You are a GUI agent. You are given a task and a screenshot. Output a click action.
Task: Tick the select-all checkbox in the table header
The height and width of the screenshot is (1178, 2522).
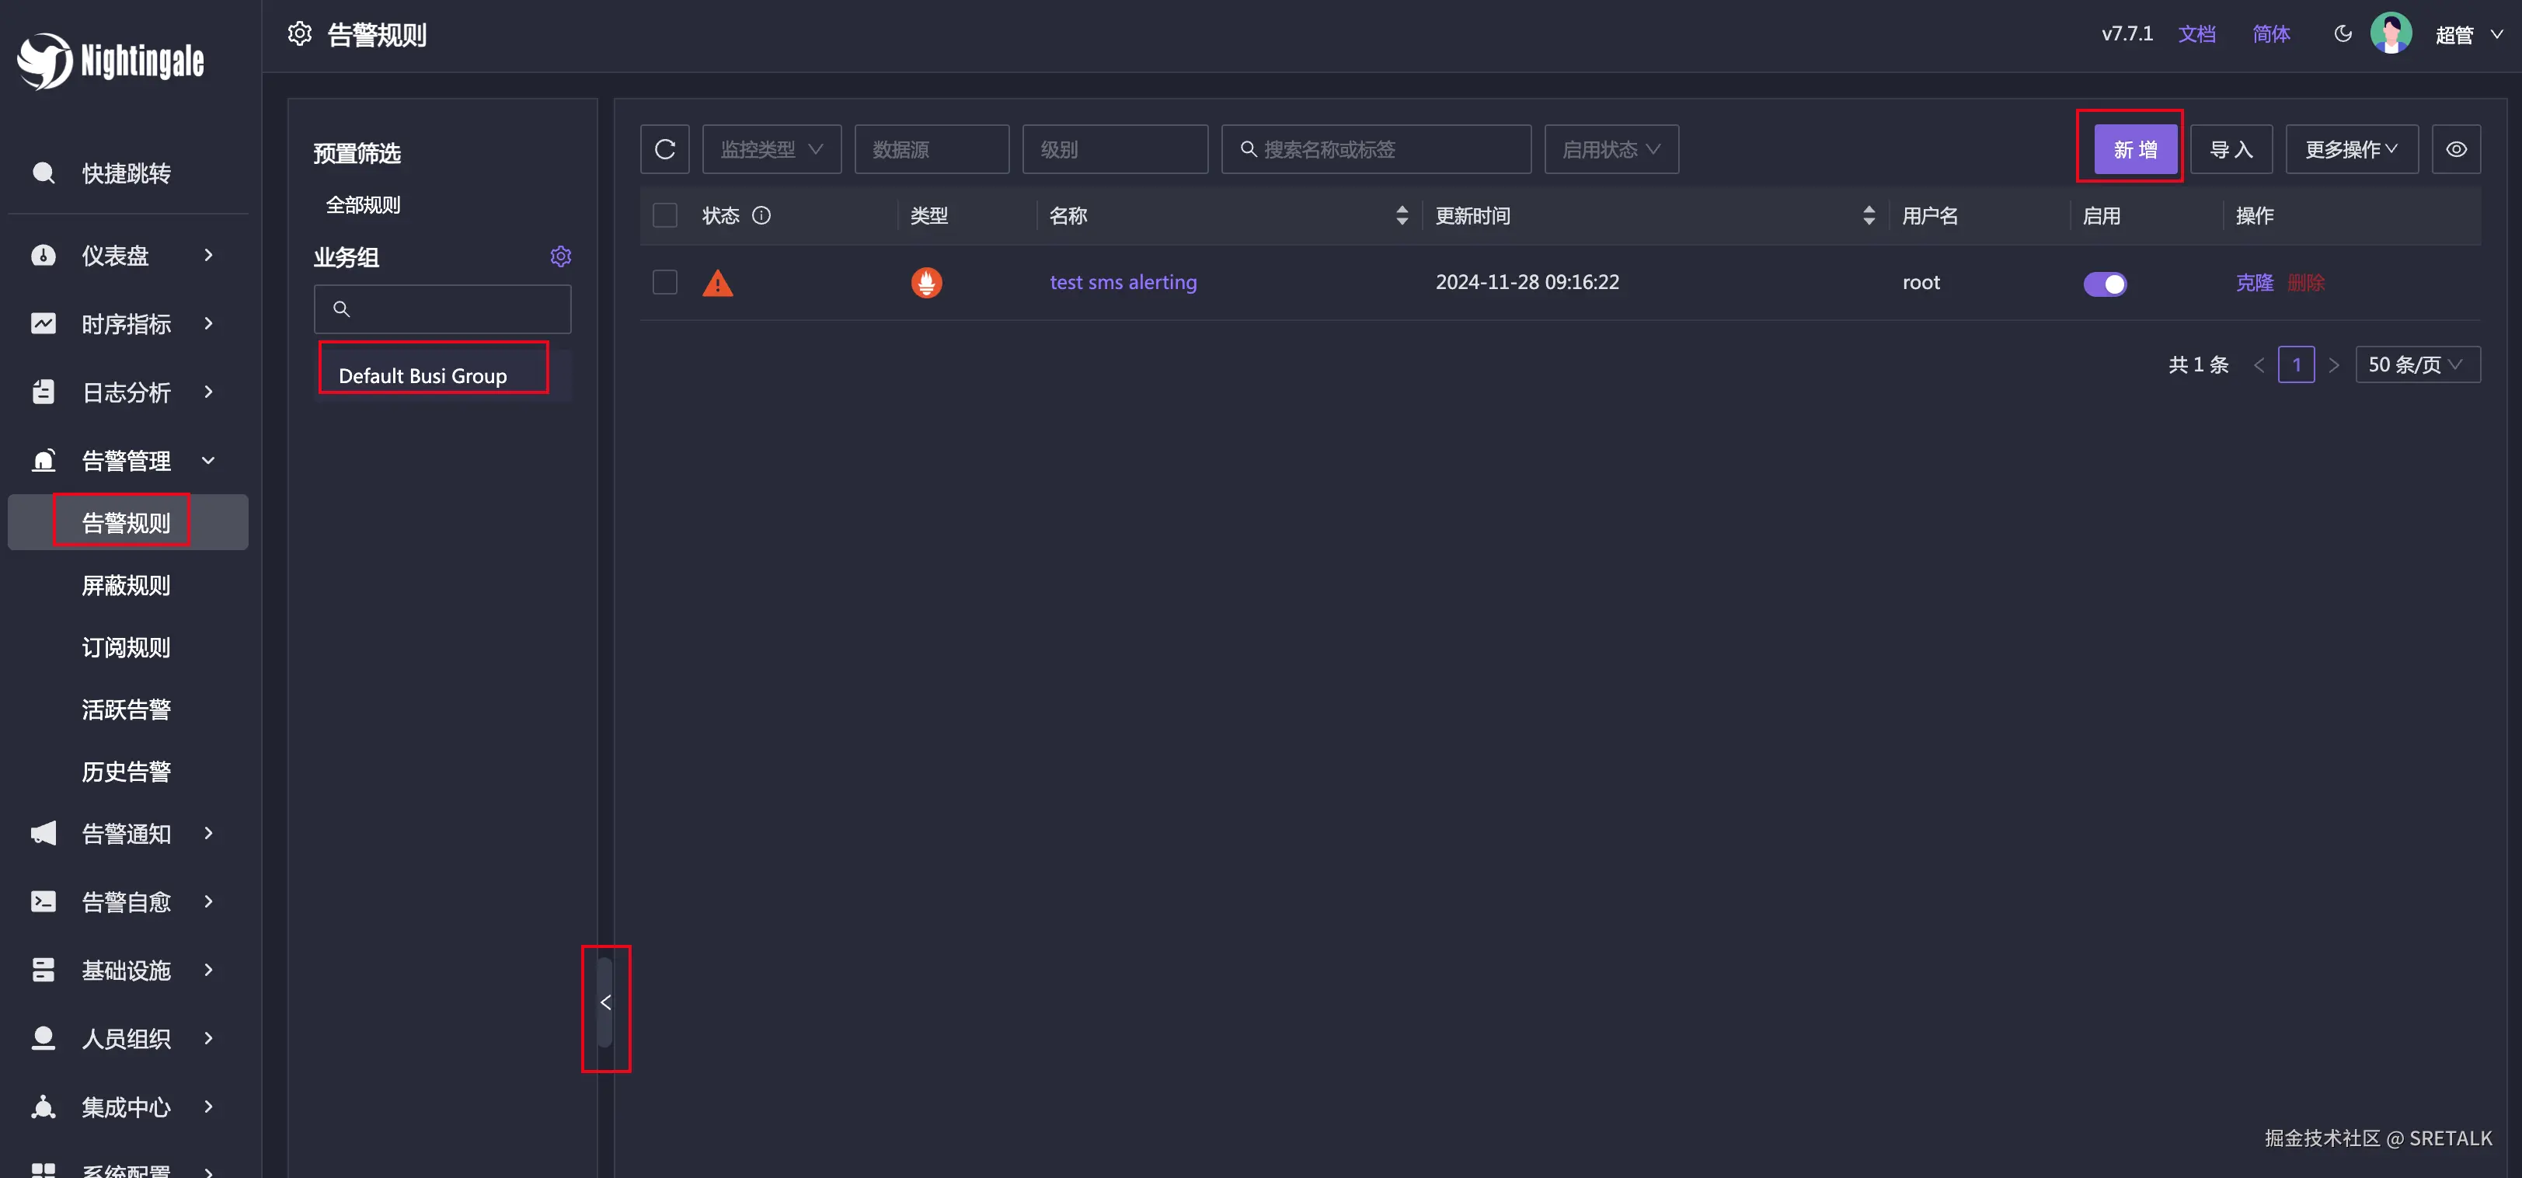665,215
